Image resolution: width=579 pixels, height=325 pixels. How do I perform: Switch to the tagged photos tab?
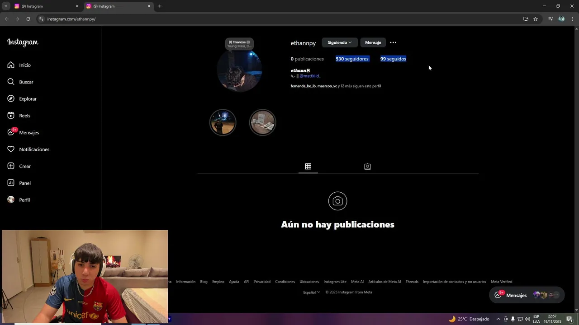point(367,167)
